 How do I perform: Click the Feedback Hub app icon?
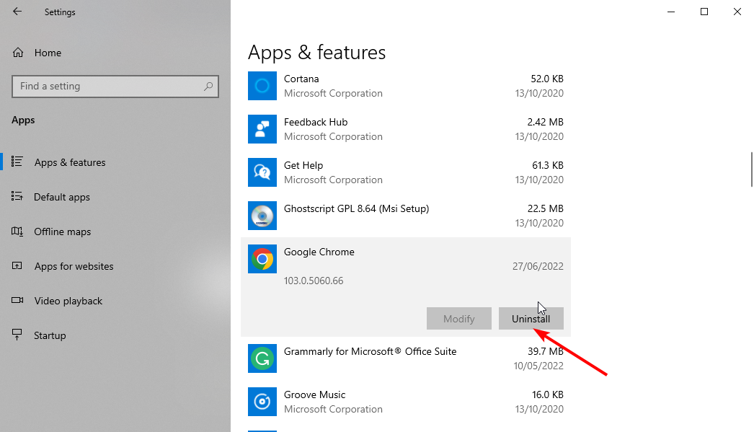click(262, 129)
